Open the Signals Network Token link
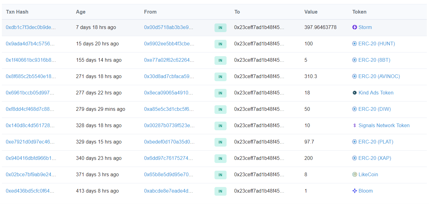The image size is (429, 204). [384, 125]
